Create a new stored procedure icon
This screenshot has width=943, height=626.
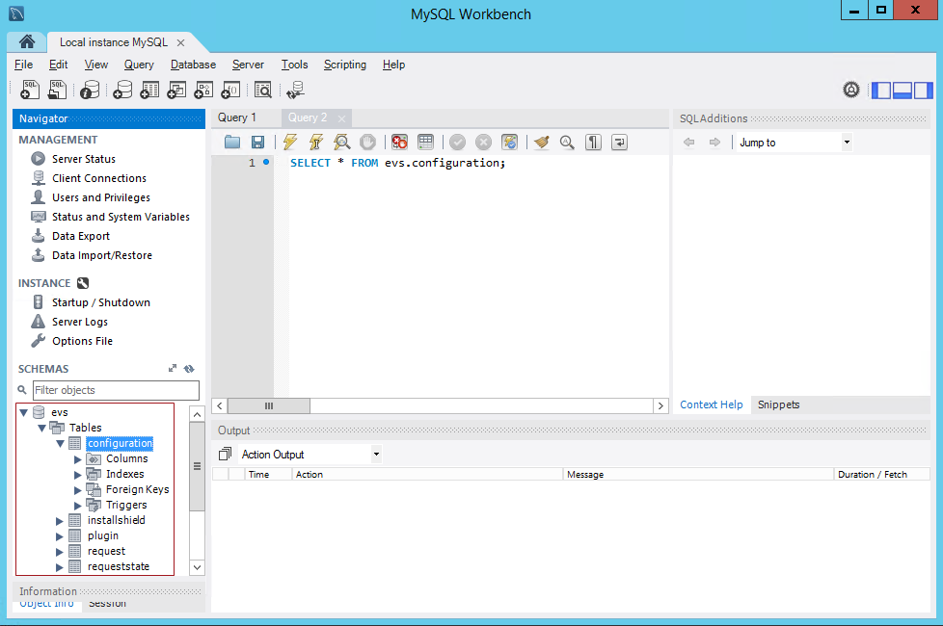[203, 90]
